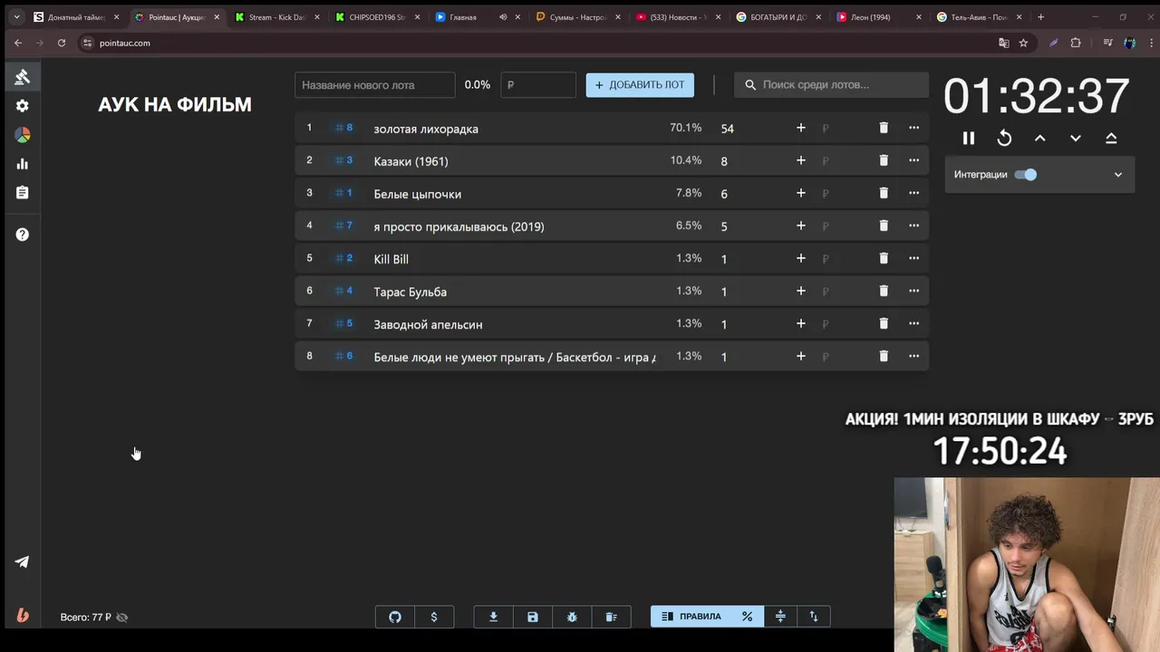Add amount to Белые цыпочки lot
The width and height of the screenshot is (1160, 652).
tap(800, 193)
